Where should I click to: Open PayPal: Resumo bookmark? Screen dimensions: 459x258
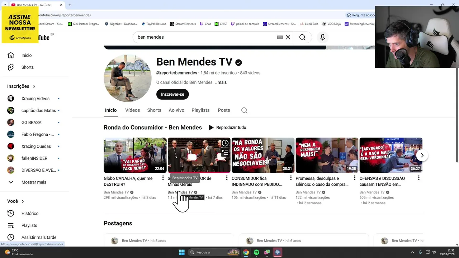click(x=154, y=24)
